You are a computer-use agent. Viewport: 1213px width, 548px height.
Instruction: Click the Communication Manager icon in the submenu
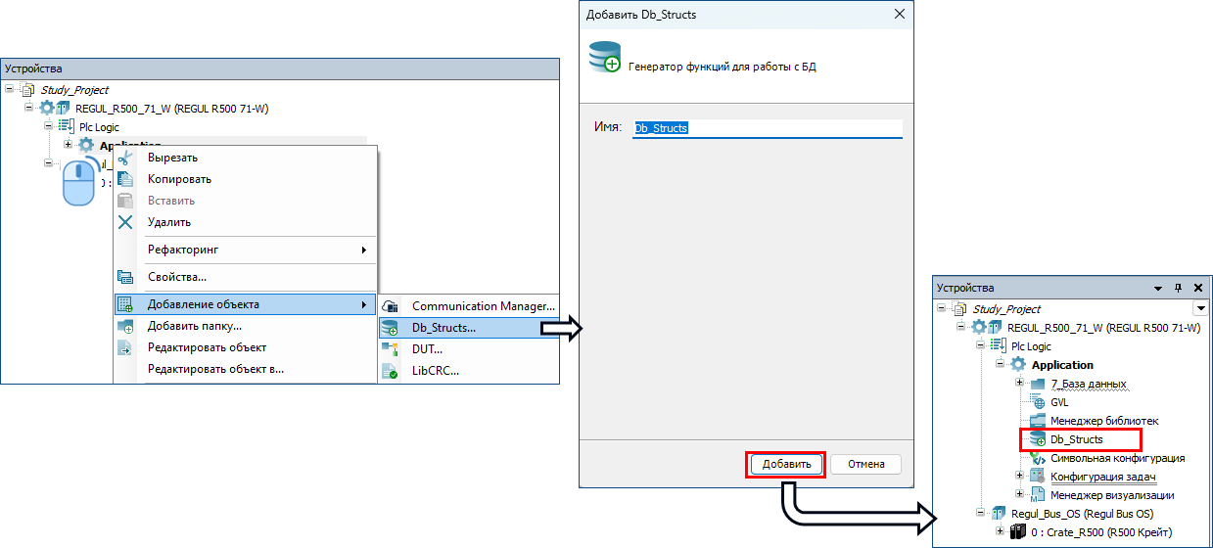tap(390, 306)
